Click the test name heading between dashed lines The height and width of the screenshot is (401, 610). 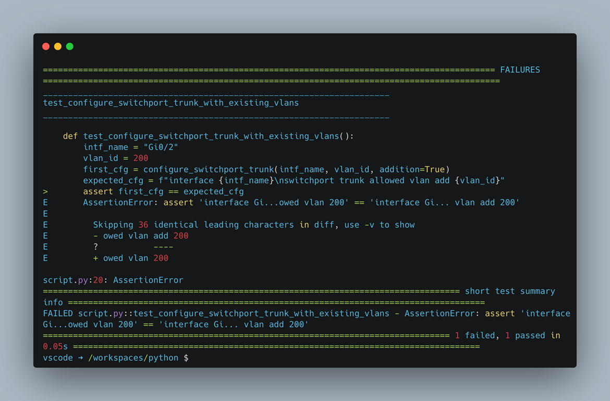pos(171,103)
